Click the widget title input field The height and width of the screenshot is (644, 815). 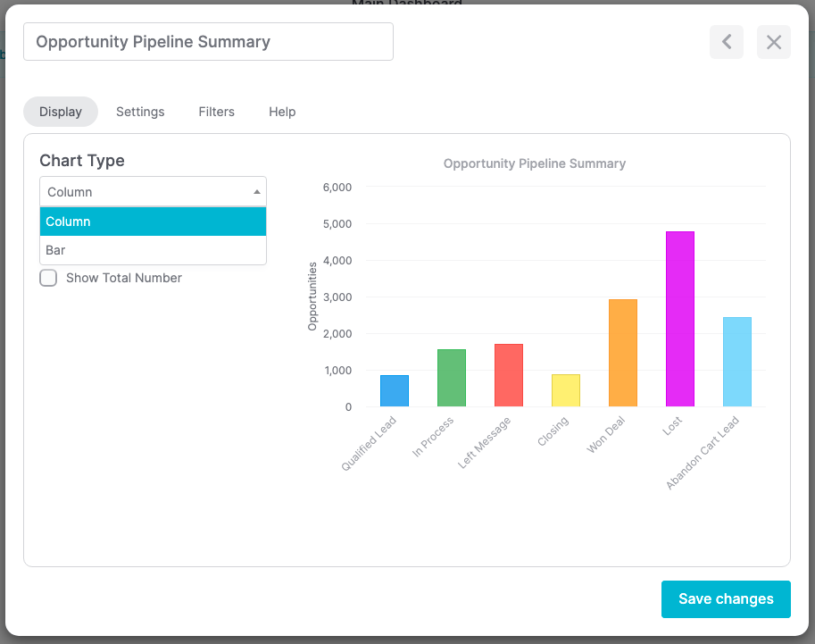pyautogui.click(x=208, y=41)
